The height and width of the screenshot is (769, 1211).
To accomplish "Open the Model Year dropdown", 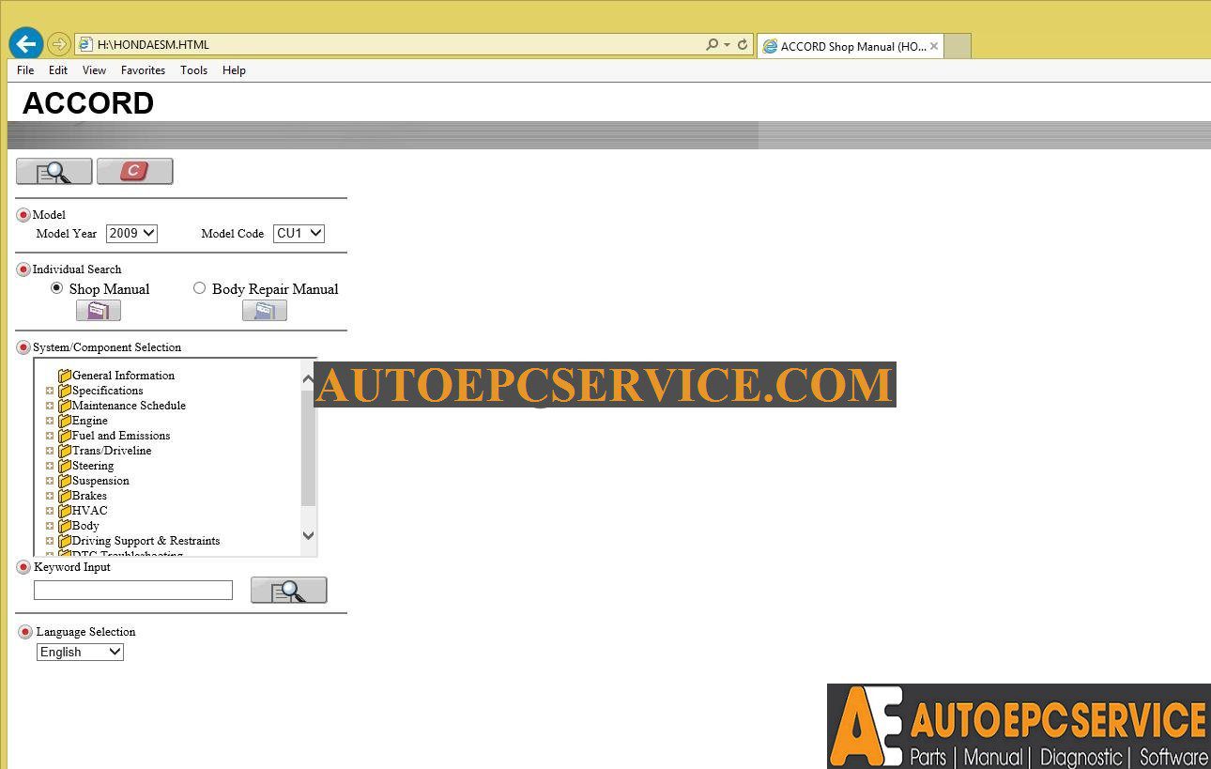I will click(131, 233).
